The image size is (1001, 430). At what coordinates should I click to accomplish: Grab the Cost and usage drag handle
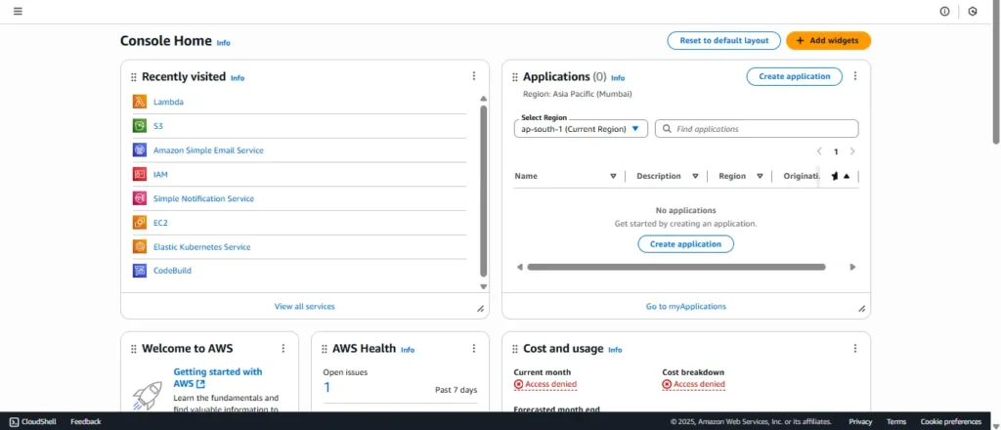pos(514,349)
